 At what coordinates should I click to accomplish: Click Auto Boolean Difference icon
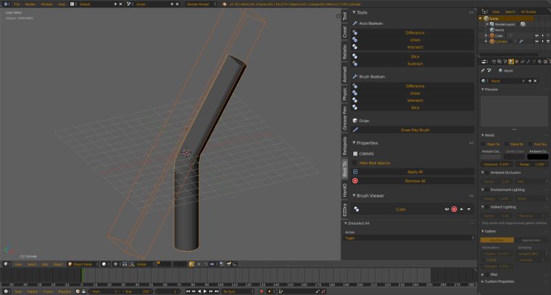355,32
